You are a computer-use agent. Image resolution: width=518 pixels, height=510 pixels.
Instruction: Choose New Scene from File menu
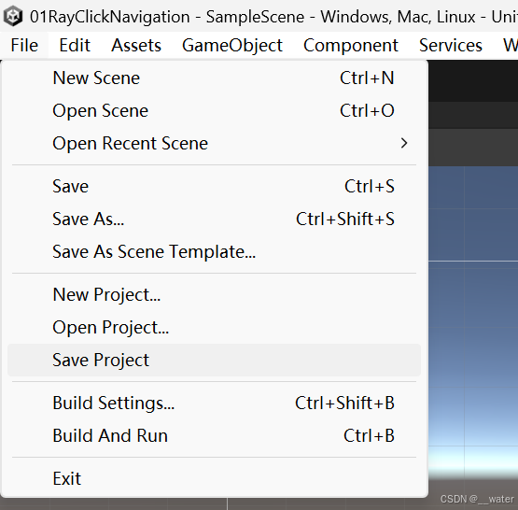pyautogui.click(x=214, y=78)
